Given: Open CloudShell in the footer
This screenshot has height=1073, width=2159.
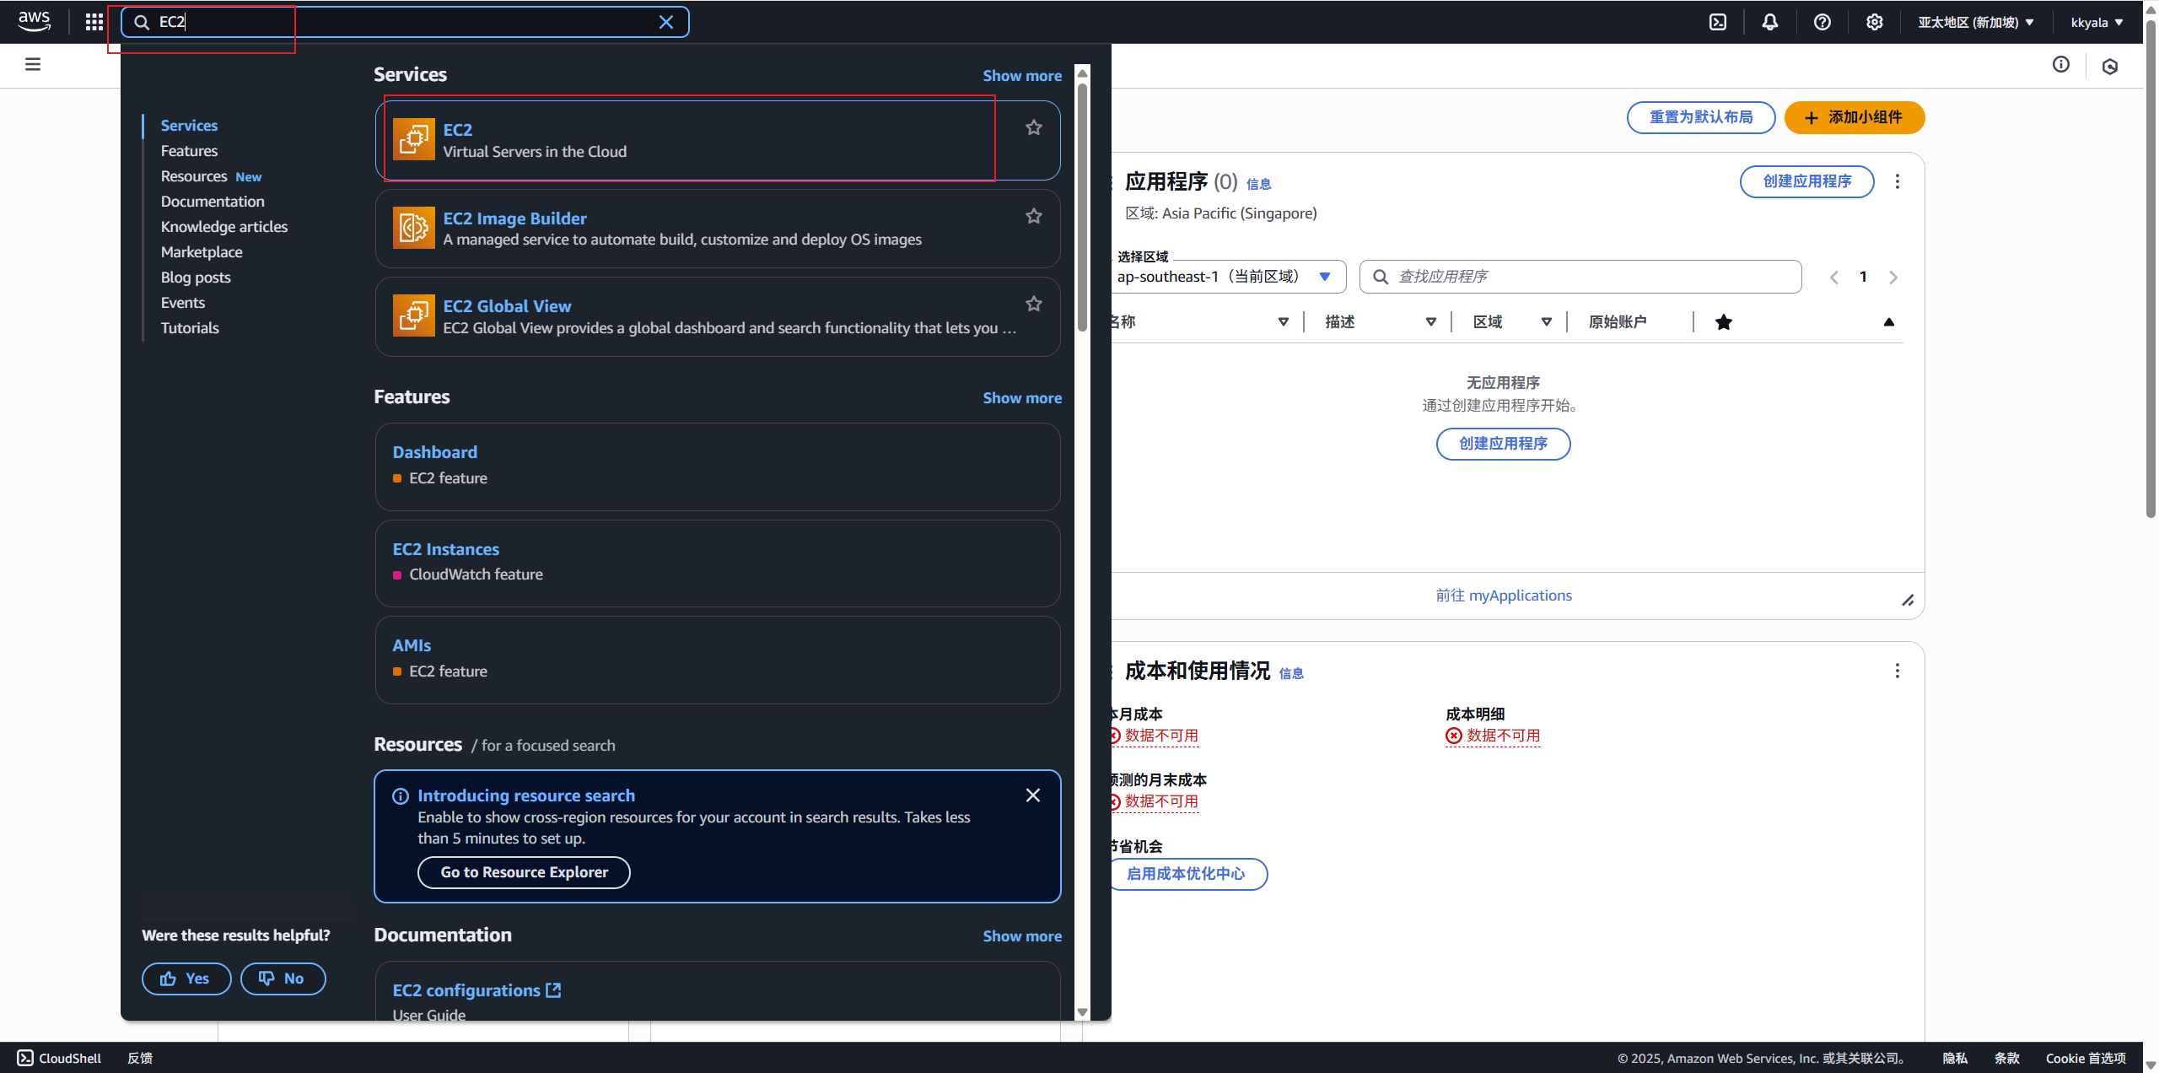Looking at the screenshot, I should (x=59, y=1058).
